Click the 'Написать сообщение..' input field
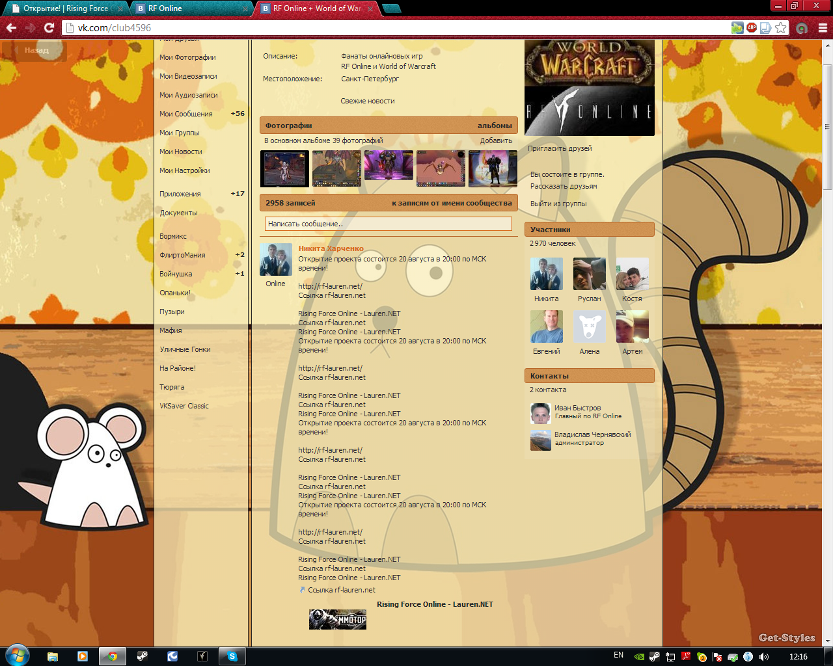 pos(389,224)
